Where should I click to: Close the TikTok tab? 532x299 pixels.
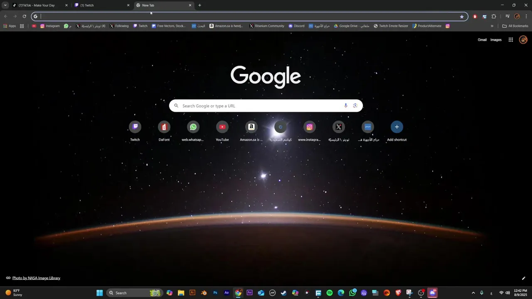pos(66,5)
